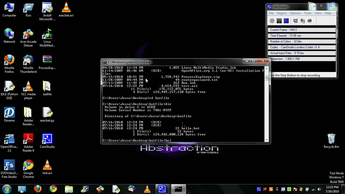Open the Windows Start menu
Screen dimensions: 345x194
click(x=6, y=189)
